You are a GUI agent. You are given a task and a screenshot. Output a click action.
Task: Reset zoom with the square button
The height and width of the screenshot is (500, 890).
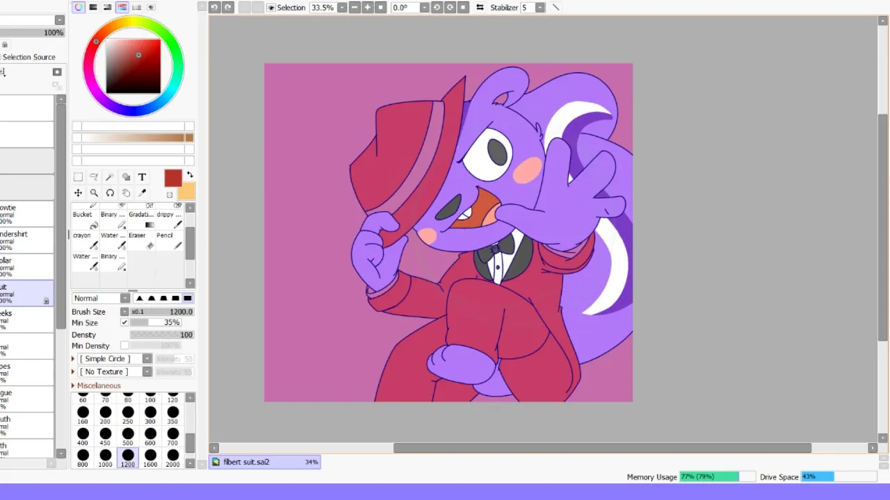380,7
